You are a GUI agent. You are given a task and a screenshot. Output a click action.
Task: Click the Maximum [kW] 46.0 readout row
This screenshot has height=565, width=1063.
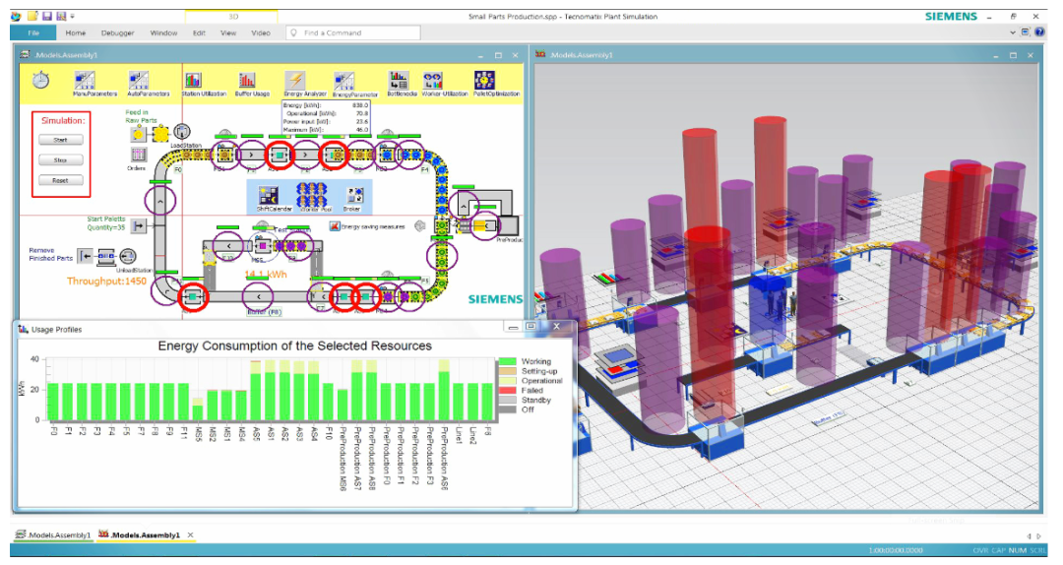(x=326, y=130)
